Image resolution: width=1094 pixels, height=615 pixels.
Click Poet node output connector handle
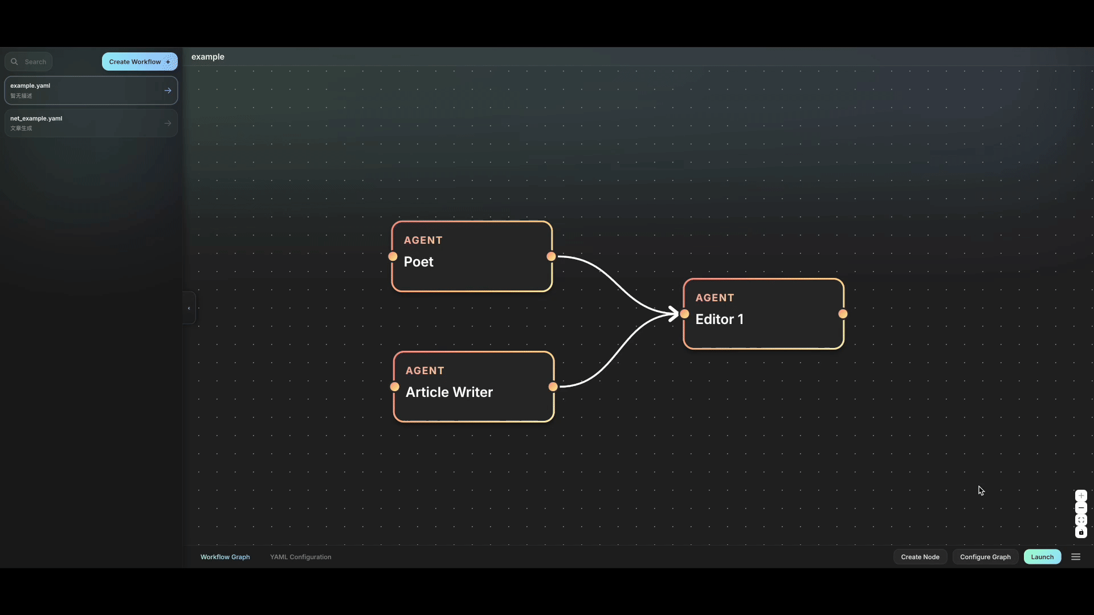[551, 256]
